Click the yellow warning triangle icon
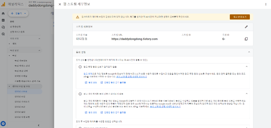This screenshot has width=271, height=128. coord(78,17)
